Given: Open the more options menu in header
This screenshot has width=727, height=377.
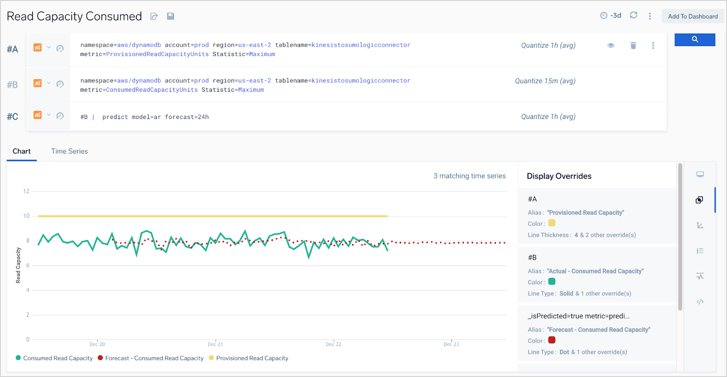Looking at the screenshot, I should (x=649, y=16).
